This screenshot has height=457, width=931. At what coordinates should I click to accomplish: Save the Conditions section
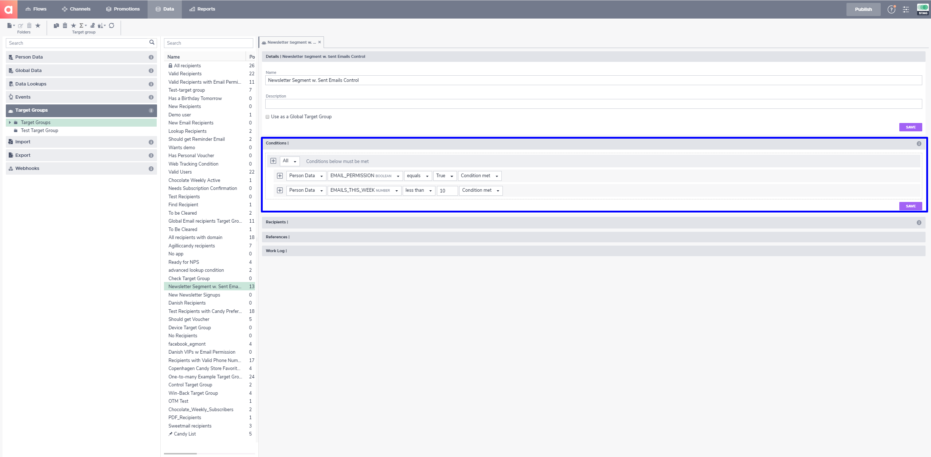coord(911,206)
